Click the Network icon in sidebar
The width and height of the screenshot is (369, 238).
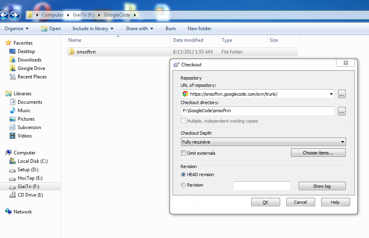[8, 211]
